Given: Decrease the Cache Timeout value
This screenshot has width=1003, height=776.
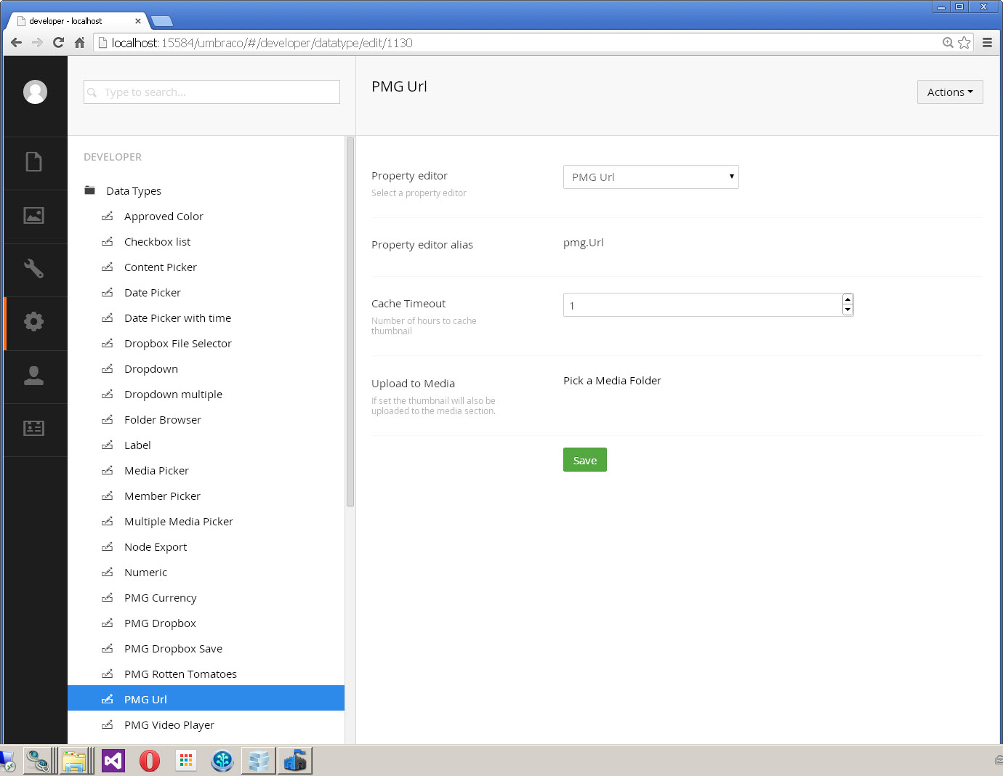Looking at the screenshot, I should click(x=847, y=310).
